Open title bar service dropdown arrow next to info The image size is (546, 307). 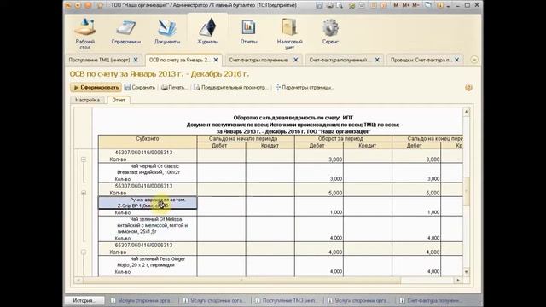(448, 6)
